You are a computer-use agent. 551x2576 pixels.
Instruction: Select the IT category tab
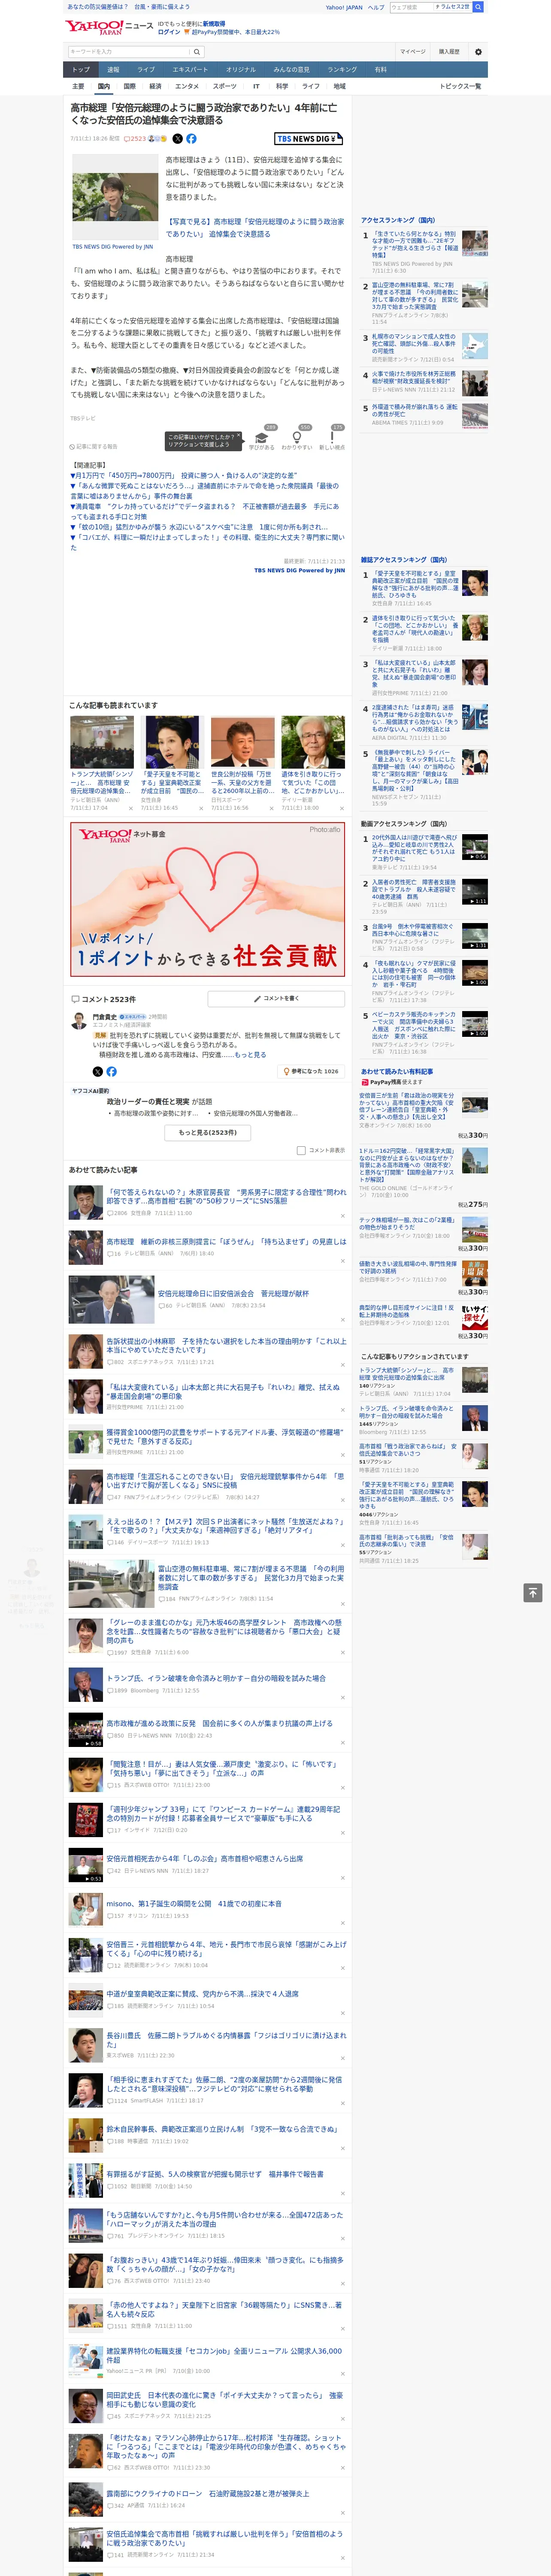click(x=256, y=86)
